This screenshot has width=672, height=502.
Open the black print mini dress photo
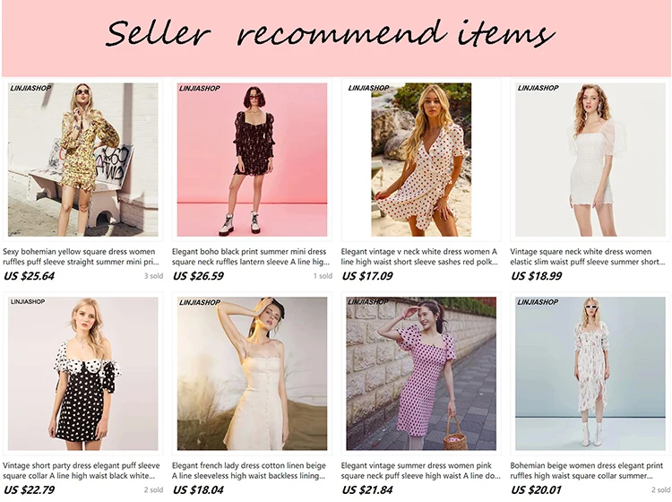pos(252,160)
